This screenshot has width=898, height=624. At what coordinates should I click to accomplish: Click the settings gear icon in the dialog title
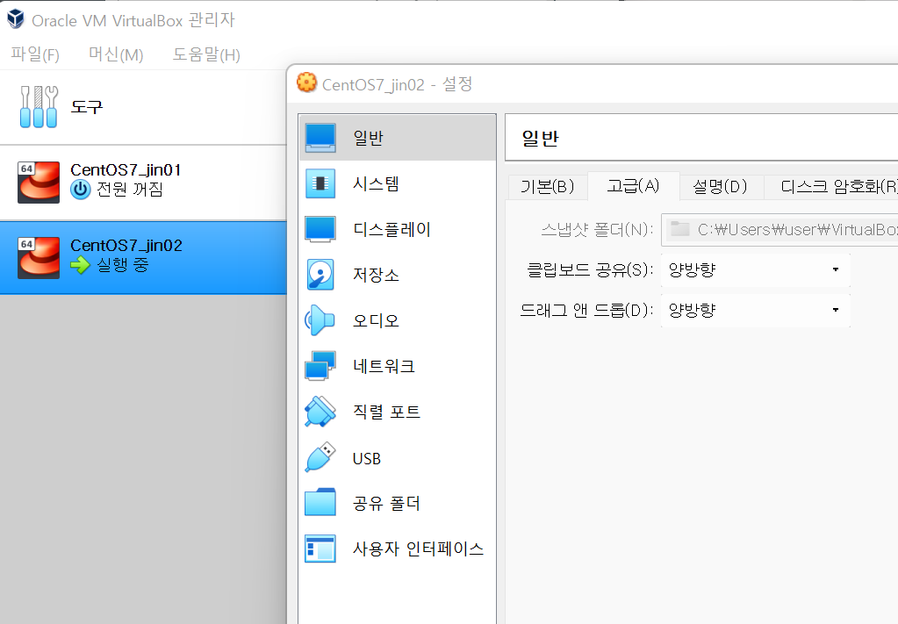point(307,82)
